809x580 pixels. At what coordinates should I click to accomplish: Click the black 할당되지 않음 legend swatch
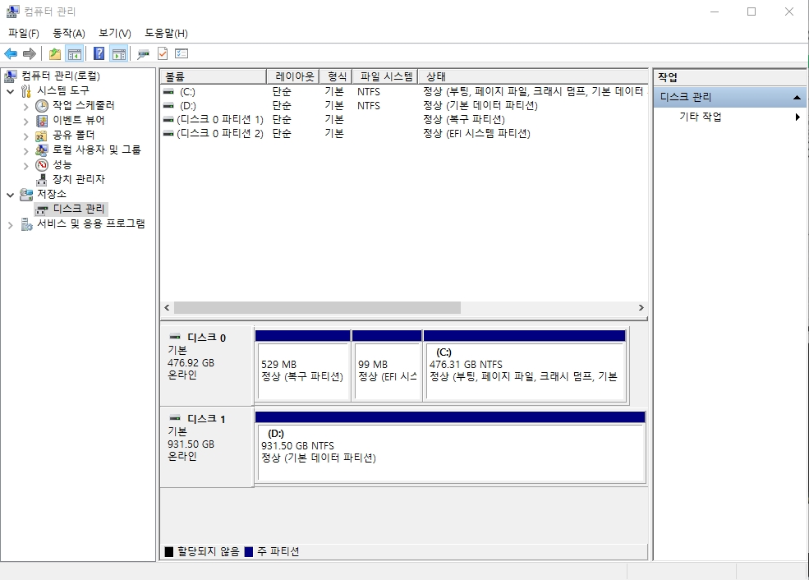point(168,552)
